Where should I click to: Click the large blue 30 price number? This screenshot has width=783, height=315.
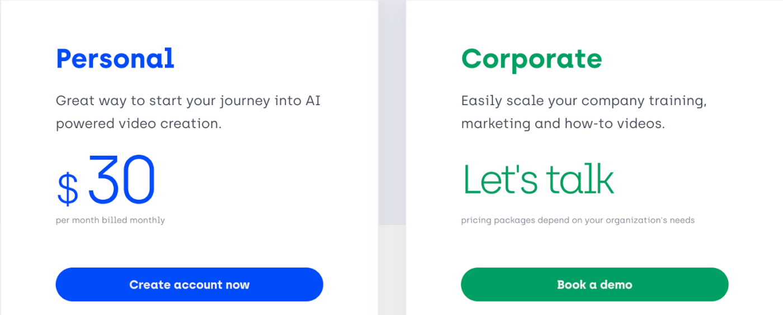[121, 179]
